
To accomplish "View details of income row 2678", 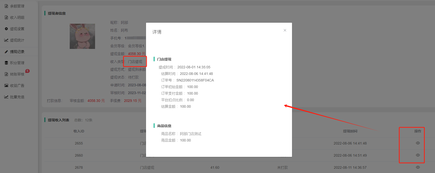I will point(418,167).
